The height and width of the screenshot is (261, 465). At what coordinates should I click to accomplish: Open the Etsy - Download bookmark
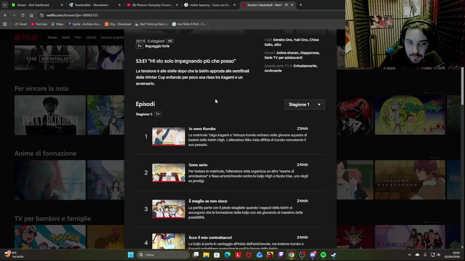[x=118, y=24]
